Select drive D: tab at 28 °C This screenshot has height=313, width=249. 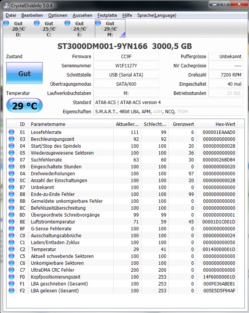coord(18,29)
